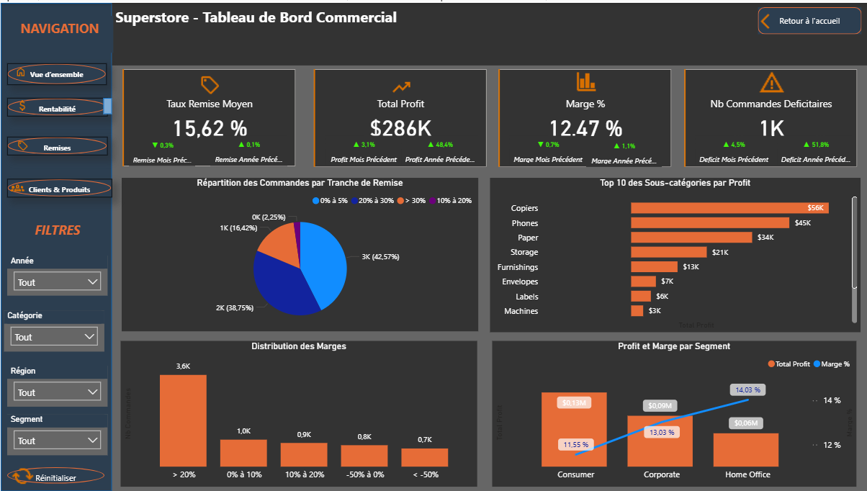This screenshot has width=867, height=491.
Task: Click the Total Profit orange legend swatch
Action: click(772, 364)
